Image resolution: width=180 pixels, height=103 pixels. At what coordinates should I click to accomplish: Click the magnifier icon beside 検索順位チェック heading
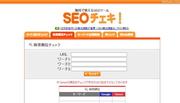coord(31,45)
